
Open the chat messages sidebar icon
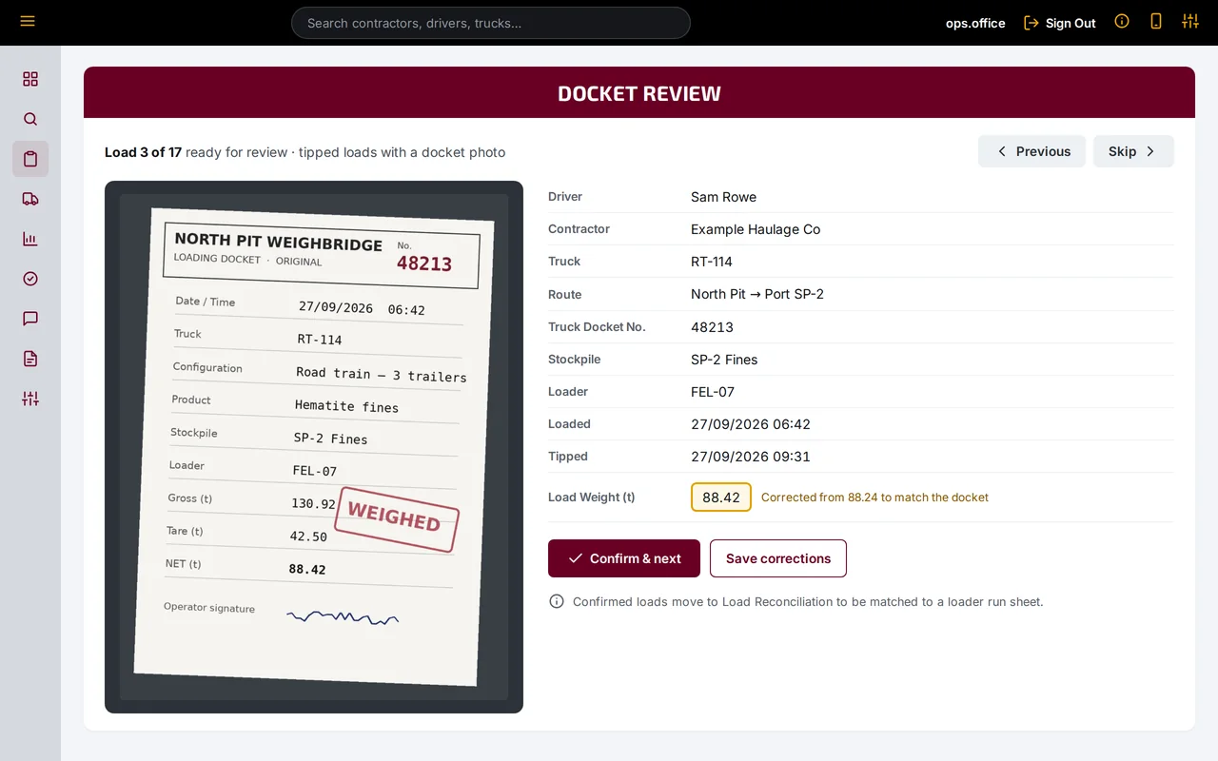30,319
